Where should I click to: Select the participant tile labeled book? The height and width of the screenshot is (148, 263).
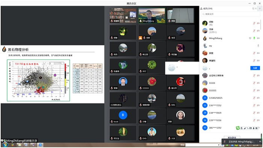pos(123,116)
